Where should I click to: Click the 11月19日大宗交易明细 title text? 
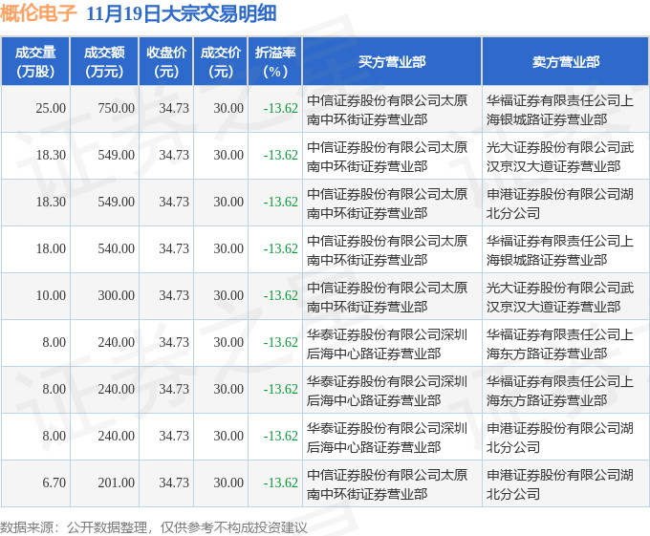[182, 13]
